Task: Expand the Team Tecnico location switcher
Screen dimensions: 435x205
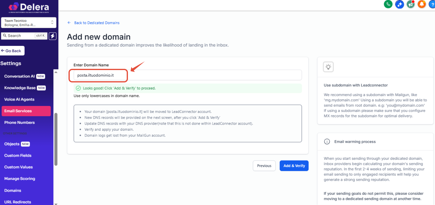Action: (29, 23)
